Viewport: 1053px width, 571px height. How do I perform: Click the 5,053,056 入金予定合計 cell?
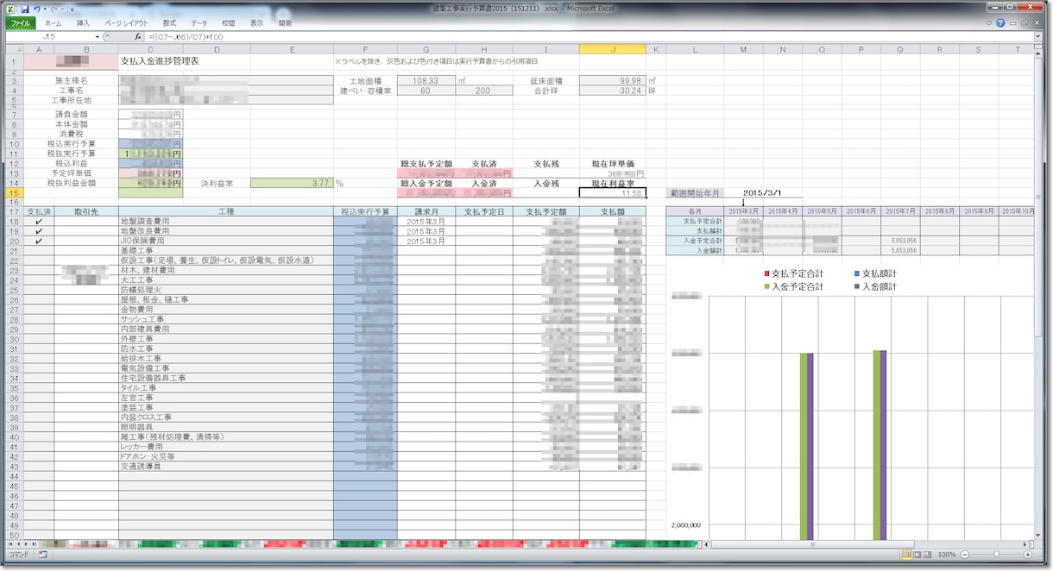[x=899, y=241]
